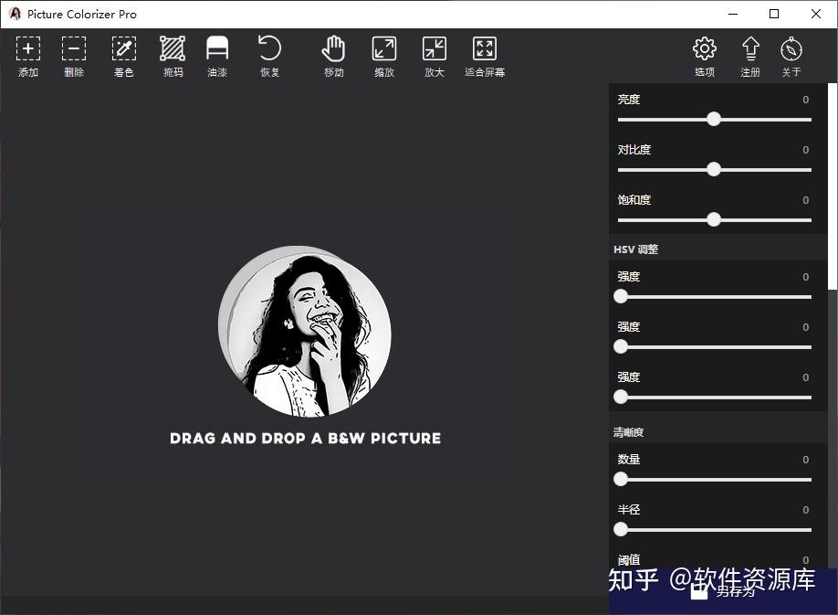Pick the 着色 color eyedropper tool
This screenshot has height=615, width=838.
(123, 56)
